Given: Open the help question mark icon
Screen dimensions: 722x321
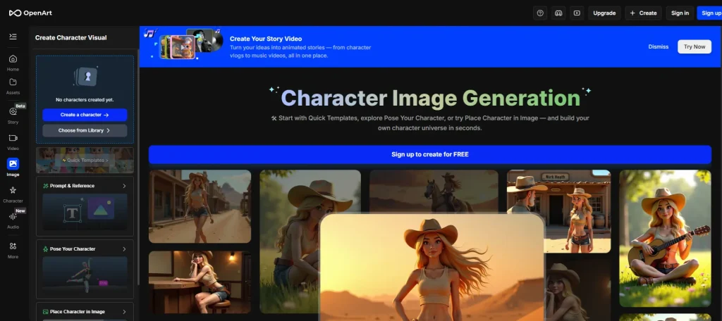Looking at the screenshot, I should [x=540, y=13].
